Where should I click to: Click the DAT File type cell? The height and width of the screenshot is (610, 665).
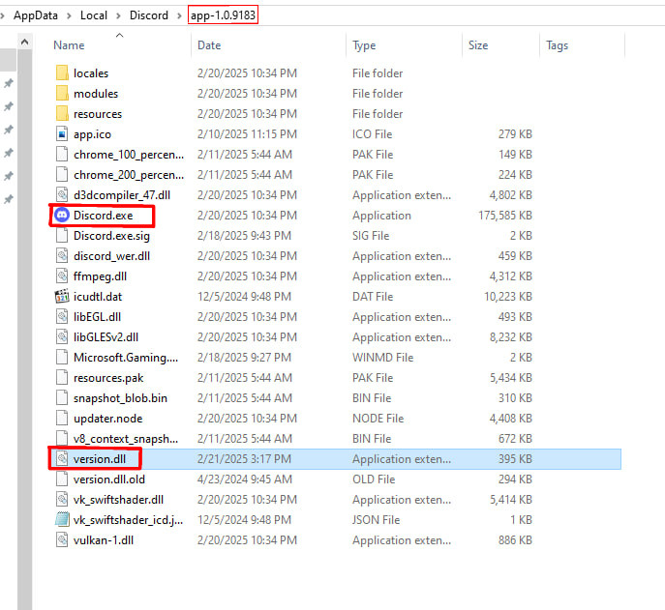click(x=373, y=296)
